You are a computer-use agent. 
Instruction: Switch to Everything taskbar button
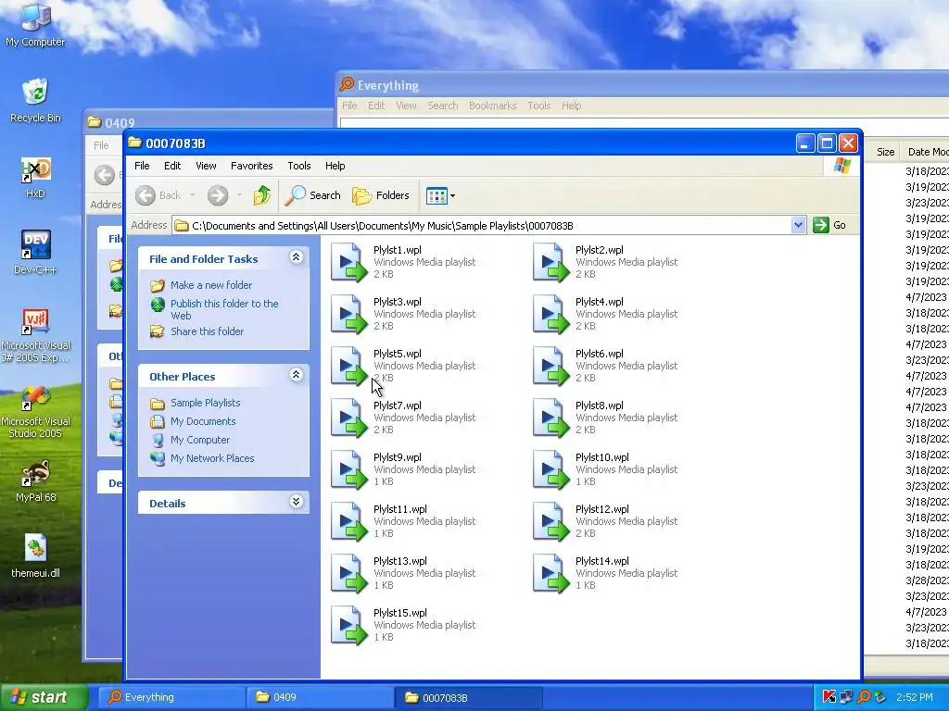(x=171, y=697)
